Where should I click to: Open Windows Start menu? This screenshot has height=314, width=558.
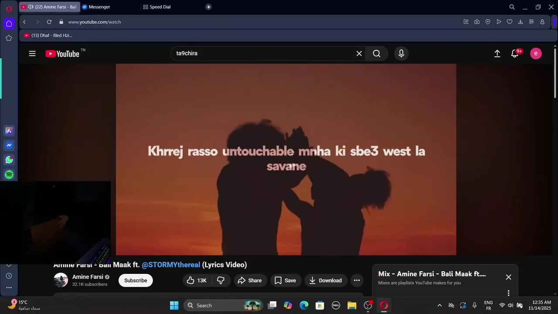[174, 305]
